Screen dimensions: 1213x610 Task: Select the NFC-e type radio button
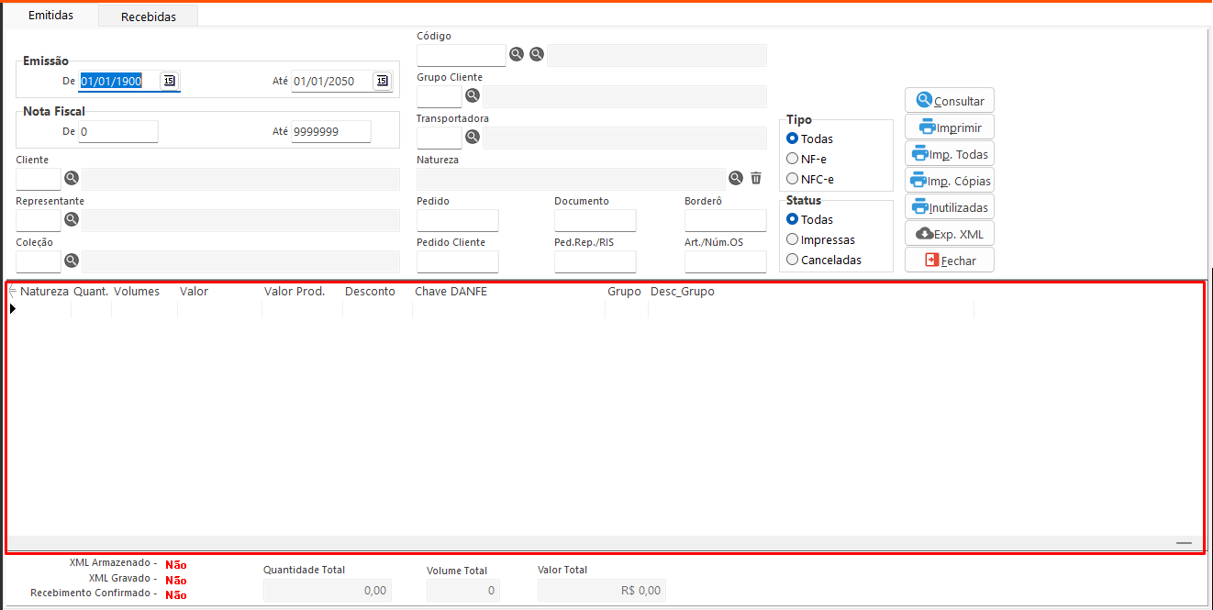coord(793,179)
